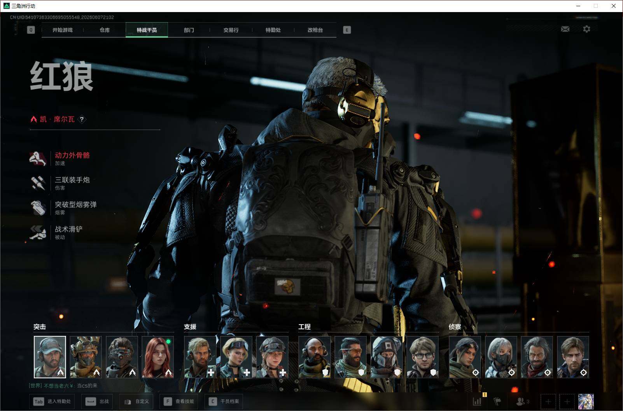Click the 进入特勤处 button
The height and width of the screenshot is (411, 623).
tap(52, 401)
